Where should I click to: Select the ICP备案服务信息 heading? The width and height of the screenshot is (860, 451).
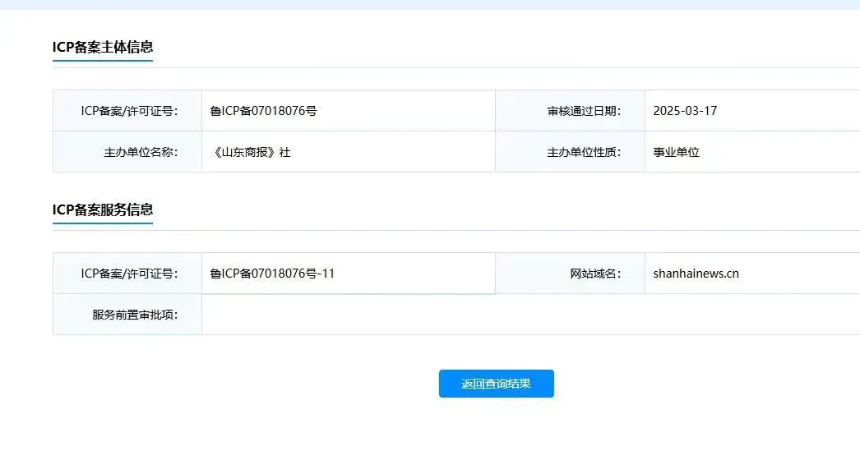click(103, 209)
